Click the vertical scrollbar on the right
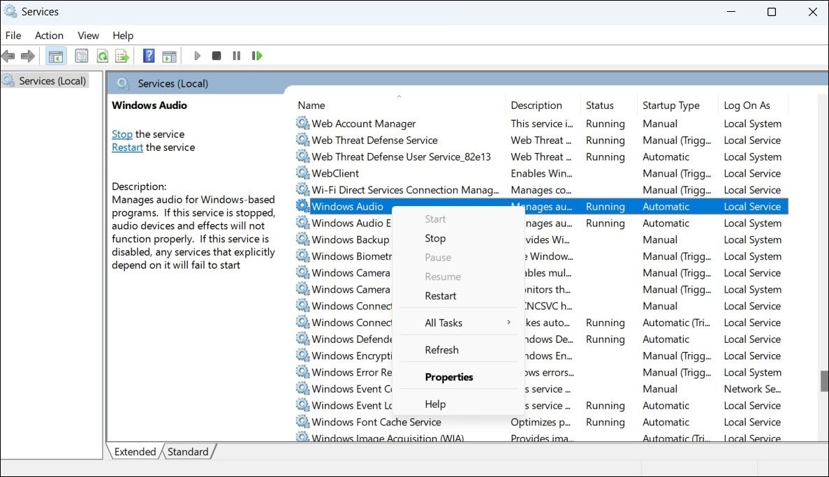 point(824,381)
